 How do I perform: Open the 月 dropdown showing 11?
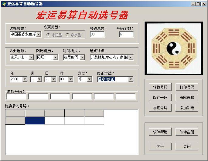[x=39, y=79]
